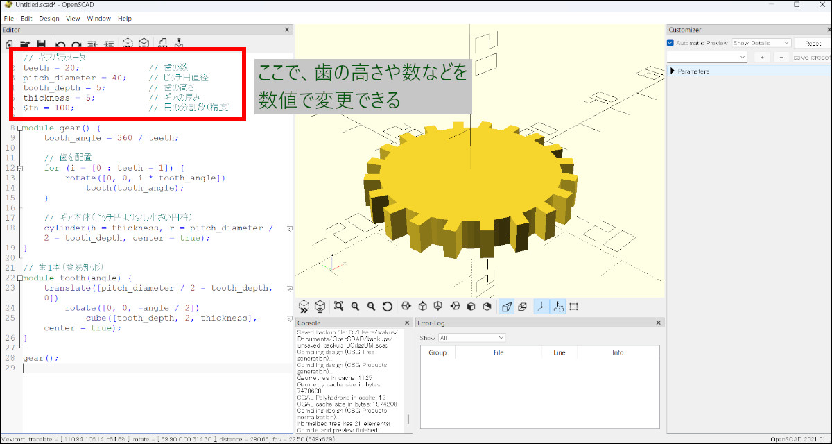Switch to the Front view cube icon
The width and height of the screenshot is (832, 444).
(471, 307)
